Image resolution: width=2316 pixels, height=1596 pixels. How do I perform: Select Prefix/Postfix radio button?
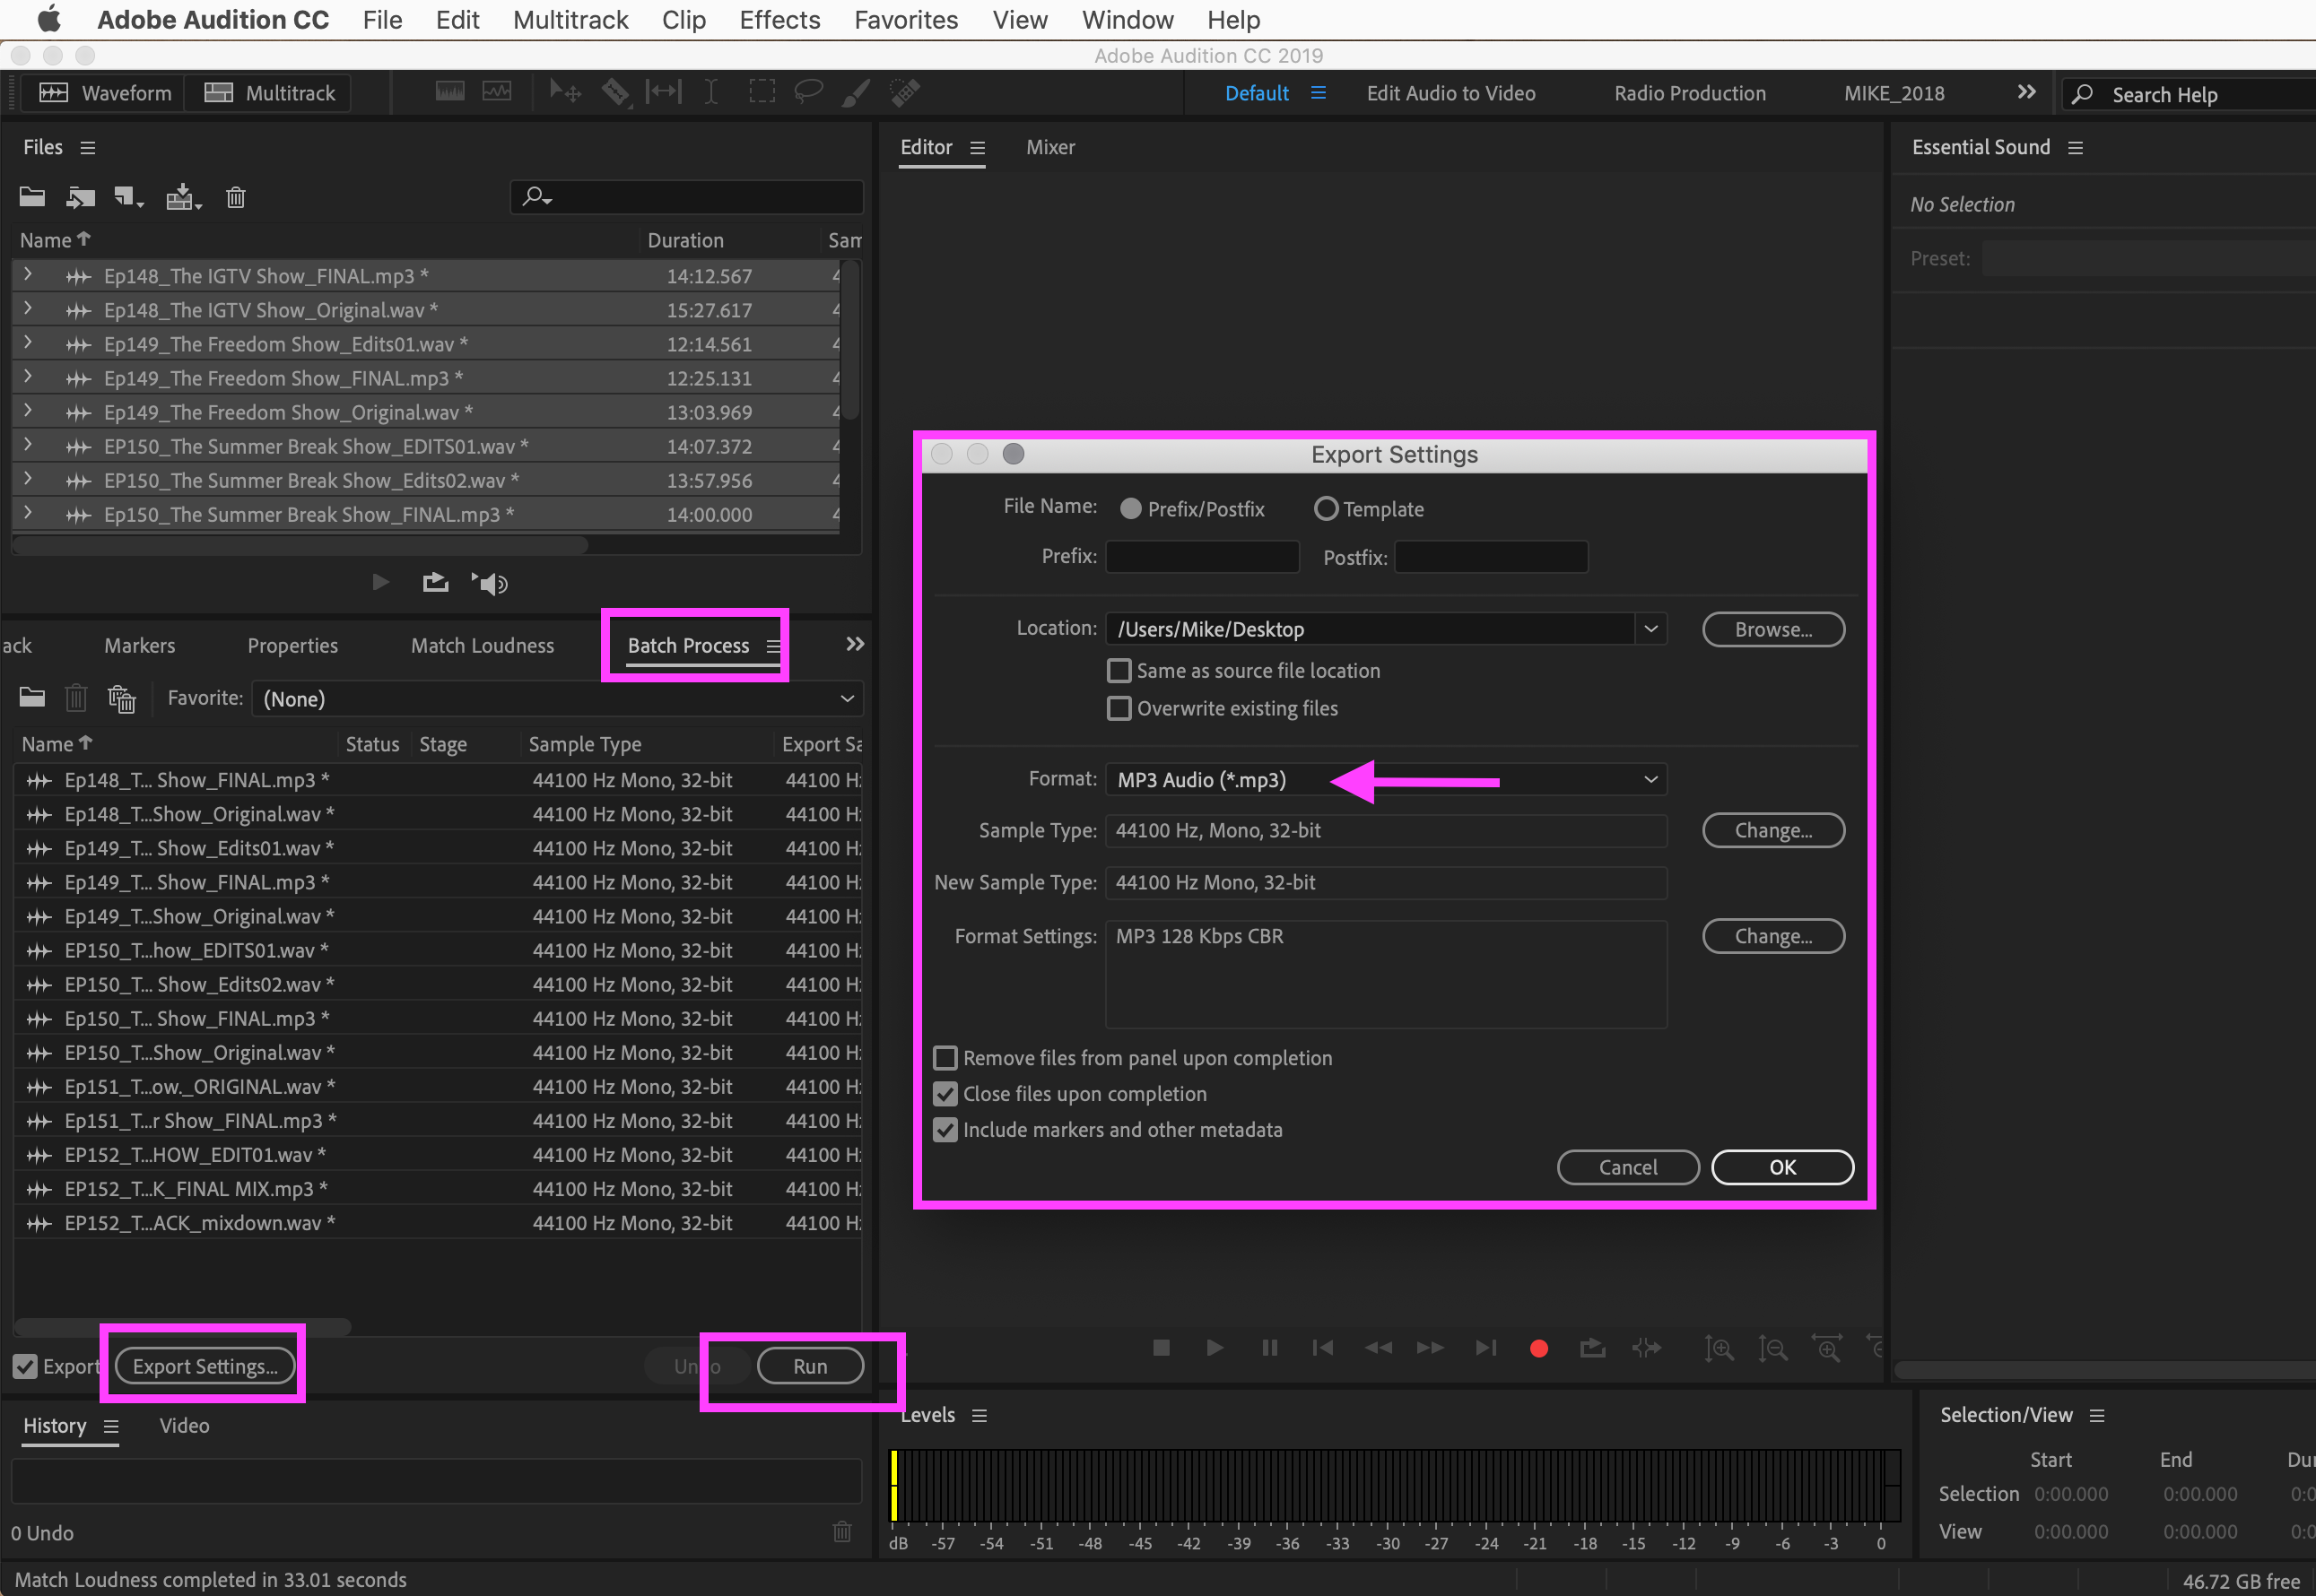pyautogui.click(x=1130, y=509)
